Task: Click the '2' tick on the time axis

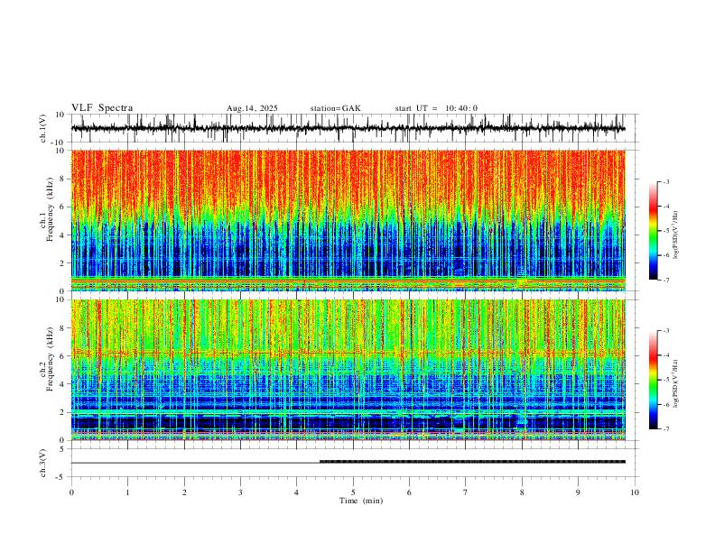Action: click(x=184, y=492)
